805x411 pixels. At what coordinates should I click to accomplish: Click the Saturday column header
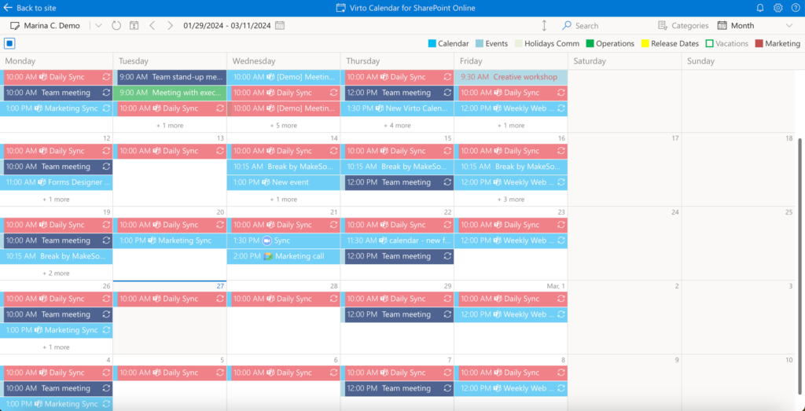tap(590, 61)
